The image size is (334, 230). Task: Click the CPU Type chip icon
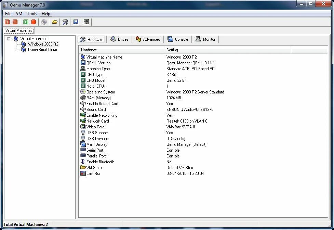click(83, 74)
